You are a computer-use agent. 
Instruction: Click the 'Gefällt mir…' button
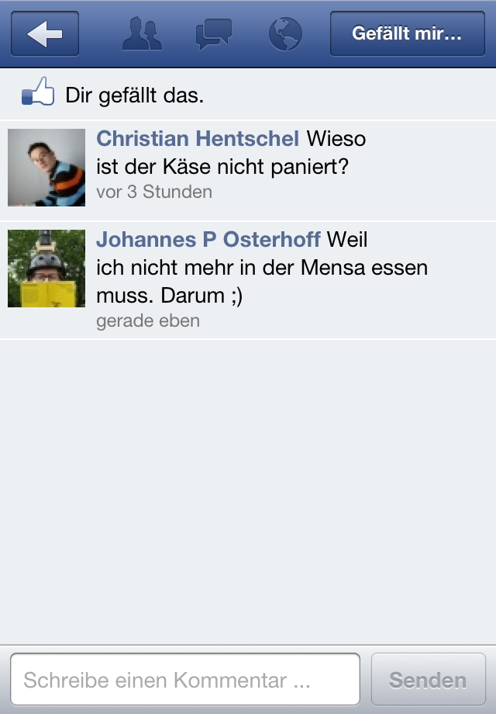408,33
